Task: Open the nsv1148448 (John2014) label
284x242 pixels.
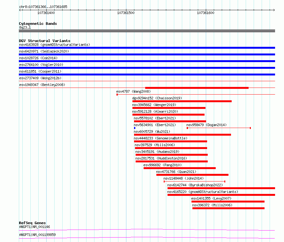Action: pos(183,178)
